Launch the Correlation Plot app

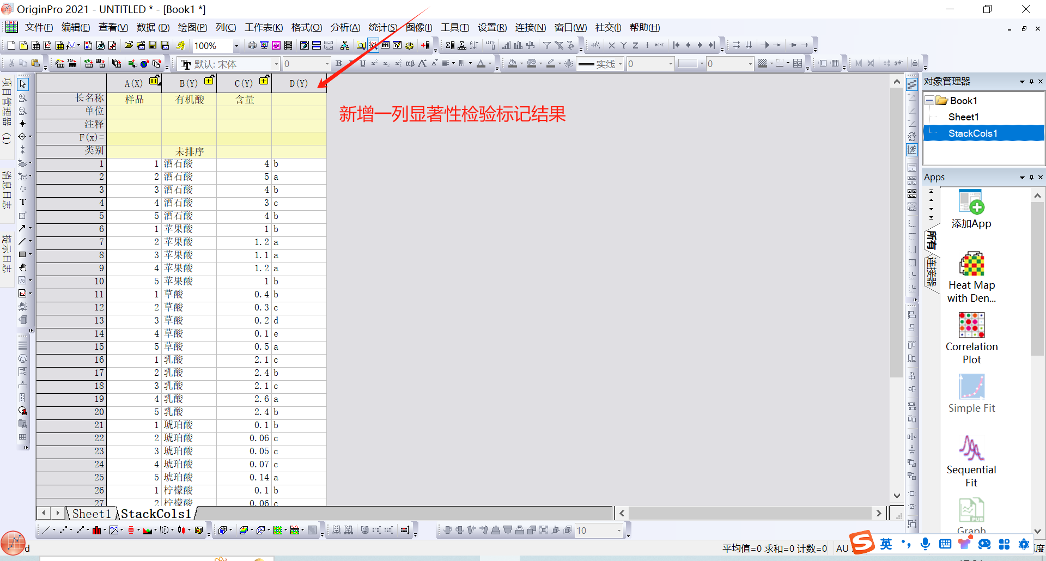coord(971,338)
